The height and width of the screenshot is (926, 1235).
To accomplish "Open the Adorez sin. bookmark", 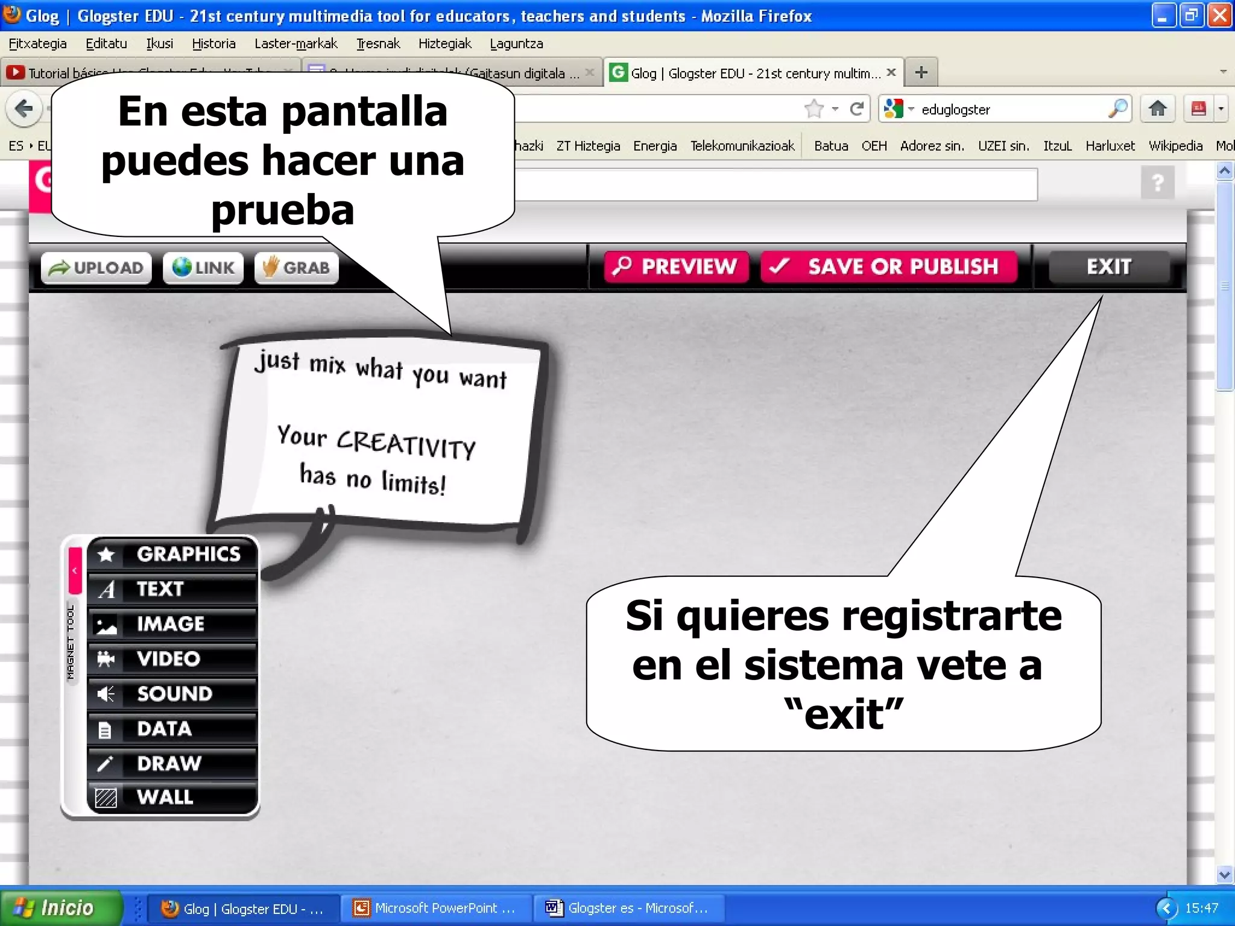I will click(x=932, y=146).
